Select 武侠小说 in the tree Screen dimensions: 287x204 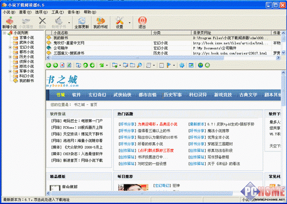(x=26, y=43)
